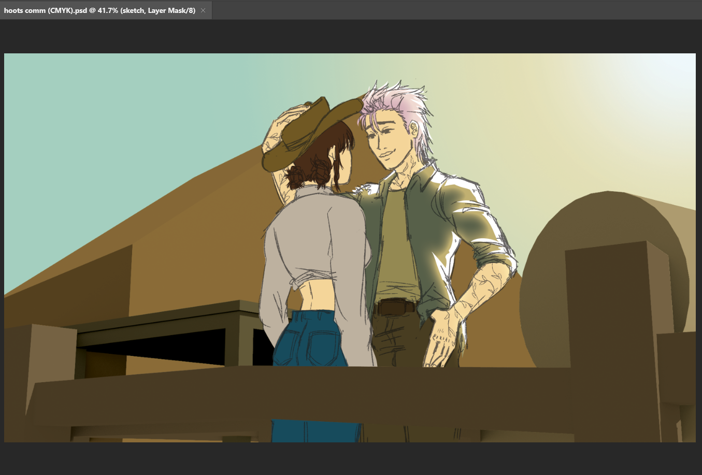The image size is (702, 475).
Task: Click the artwork canvas image
Action: [350, 248]
